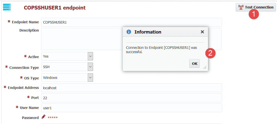Confirm the dialog with OK button
The height and width of the screenshot is (124, 277).
(195, 64)
